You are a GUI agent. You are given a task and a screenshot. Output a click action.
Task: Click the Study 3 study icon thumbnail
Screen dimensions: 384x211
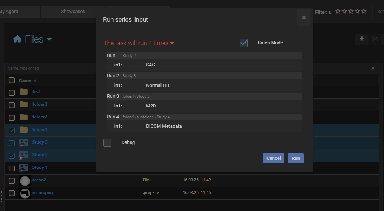pyautogui.click(x=24, y=142)
